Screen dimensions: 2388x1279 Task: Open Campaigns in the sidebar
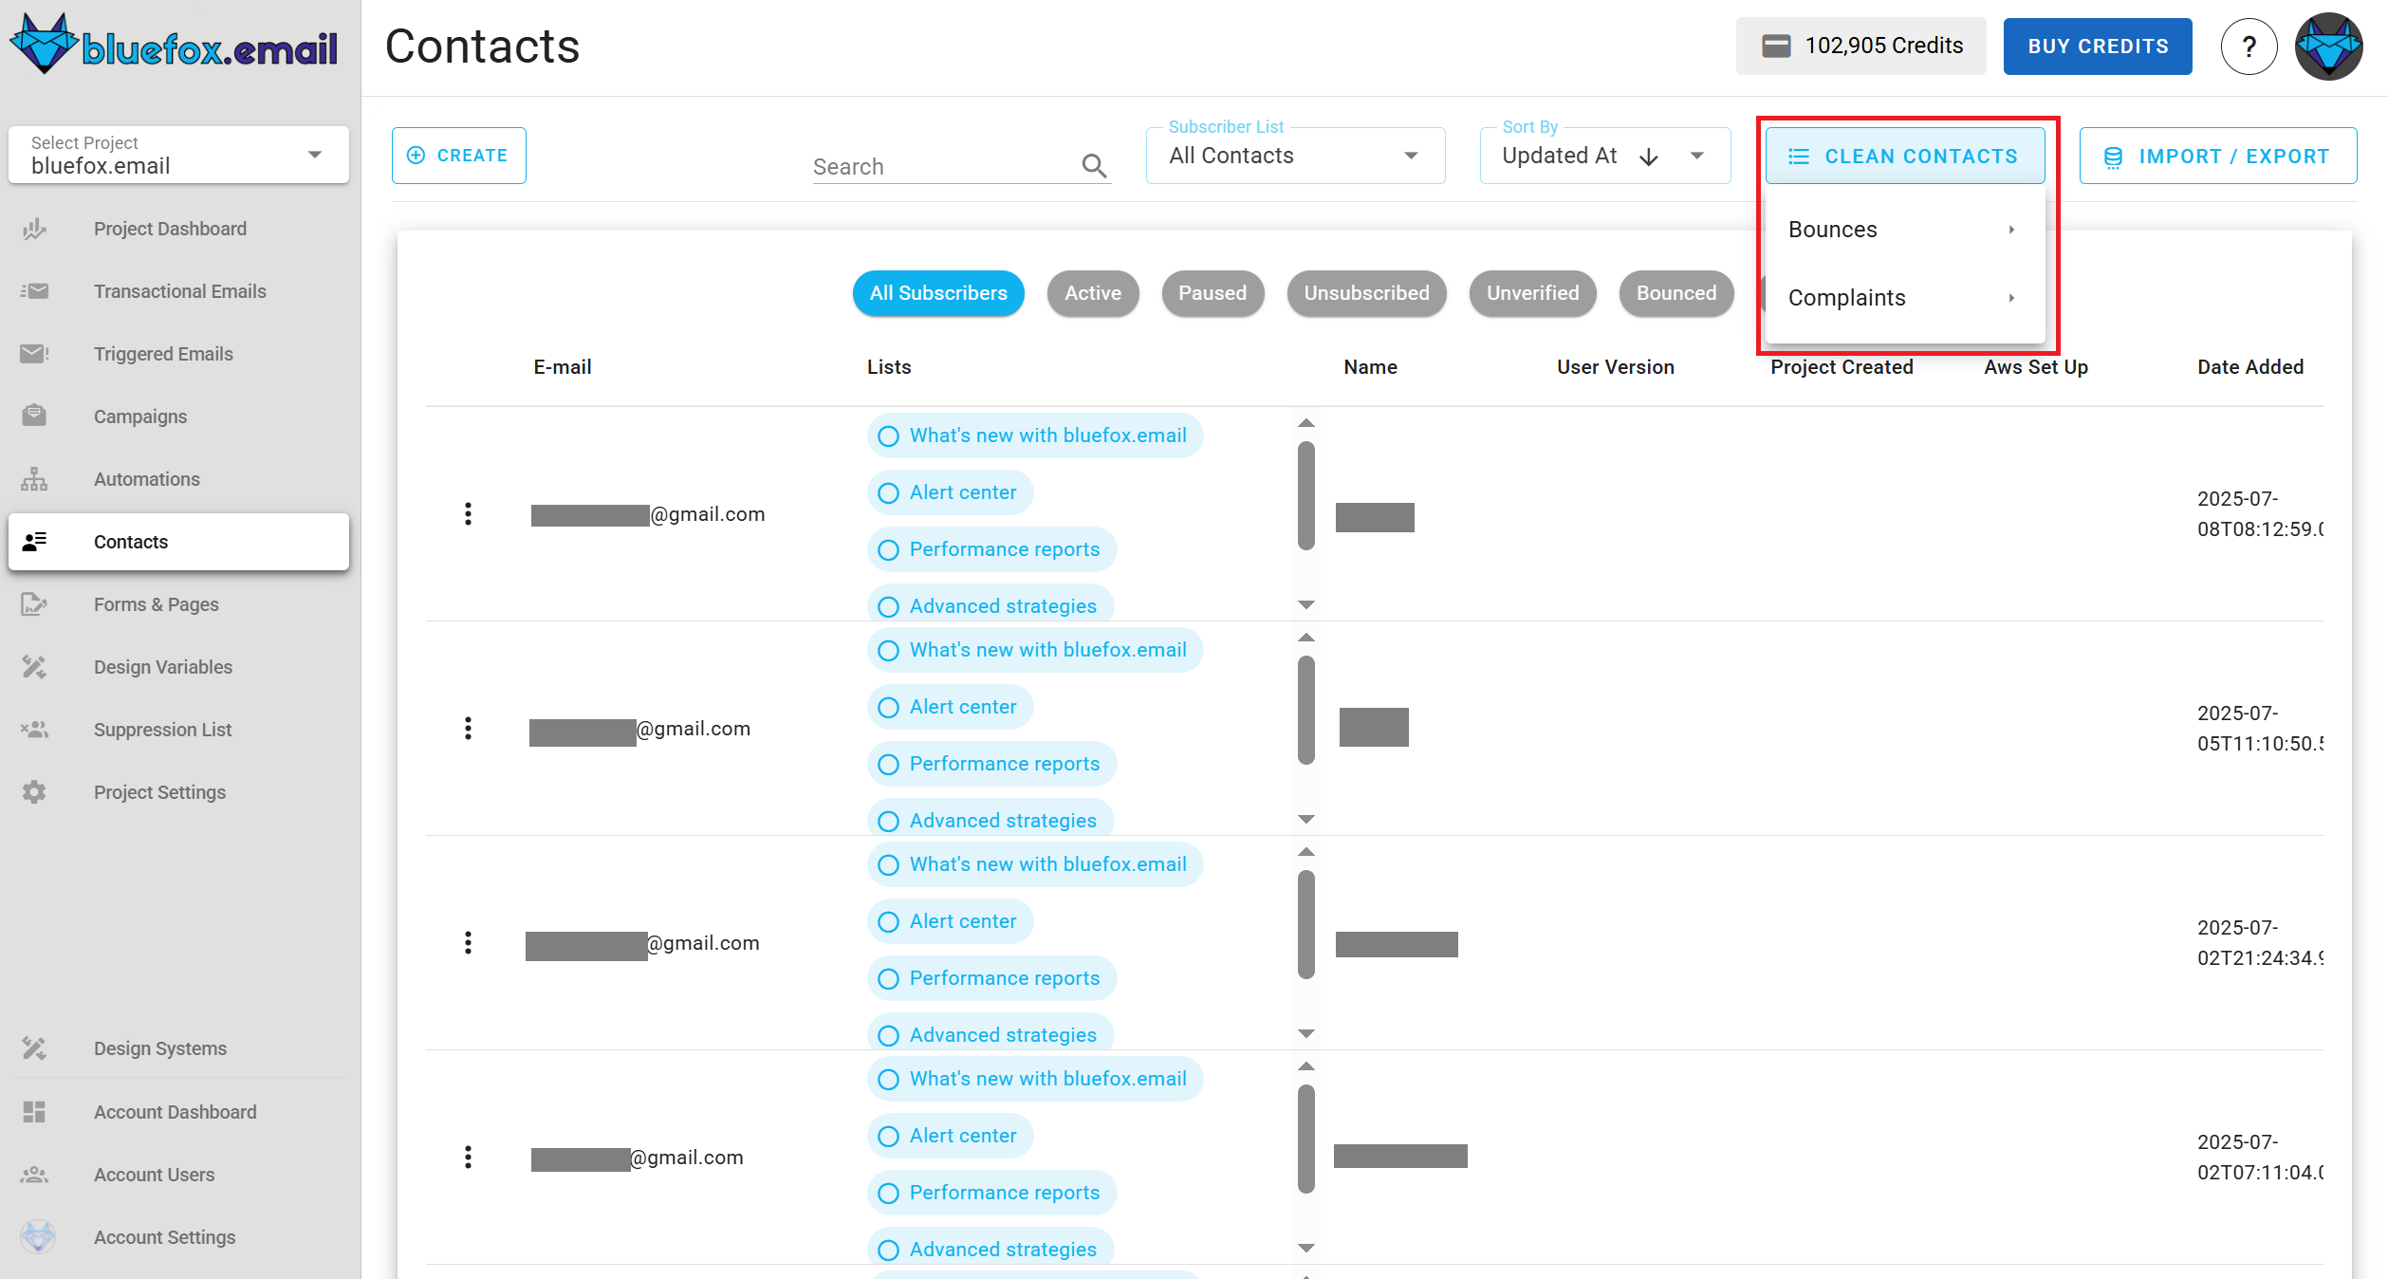tap(178, 417)
